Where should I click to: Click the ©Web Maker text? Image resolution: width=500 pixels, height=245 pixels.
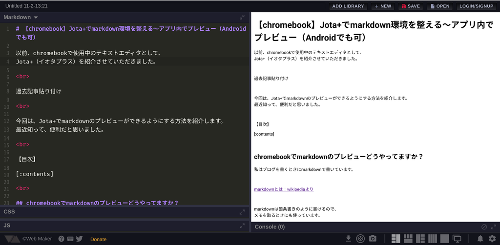pyautogui.click(x=37, y=239)
